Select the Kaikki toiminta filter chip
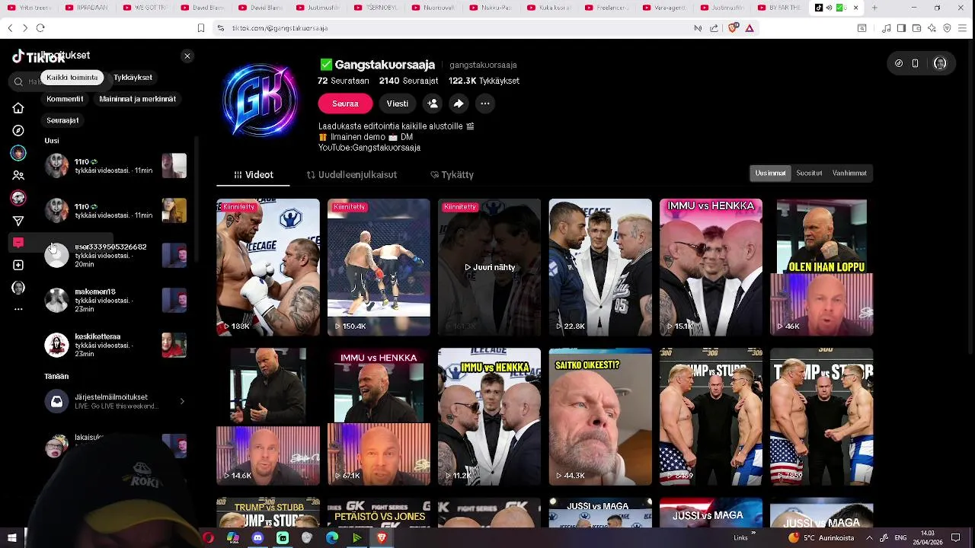 [72, 78]
